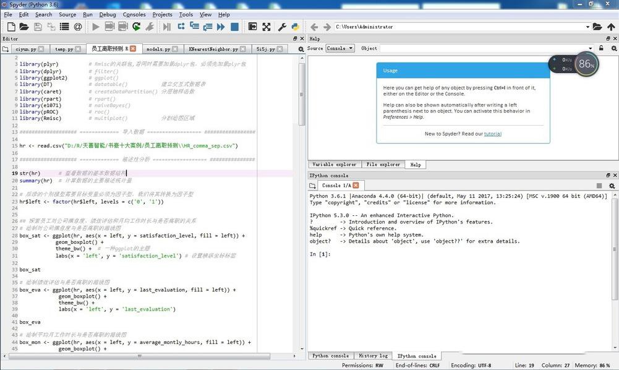Open the Projects menu
The width and height of the screenshot is (619, 370).
coord(162,14)
